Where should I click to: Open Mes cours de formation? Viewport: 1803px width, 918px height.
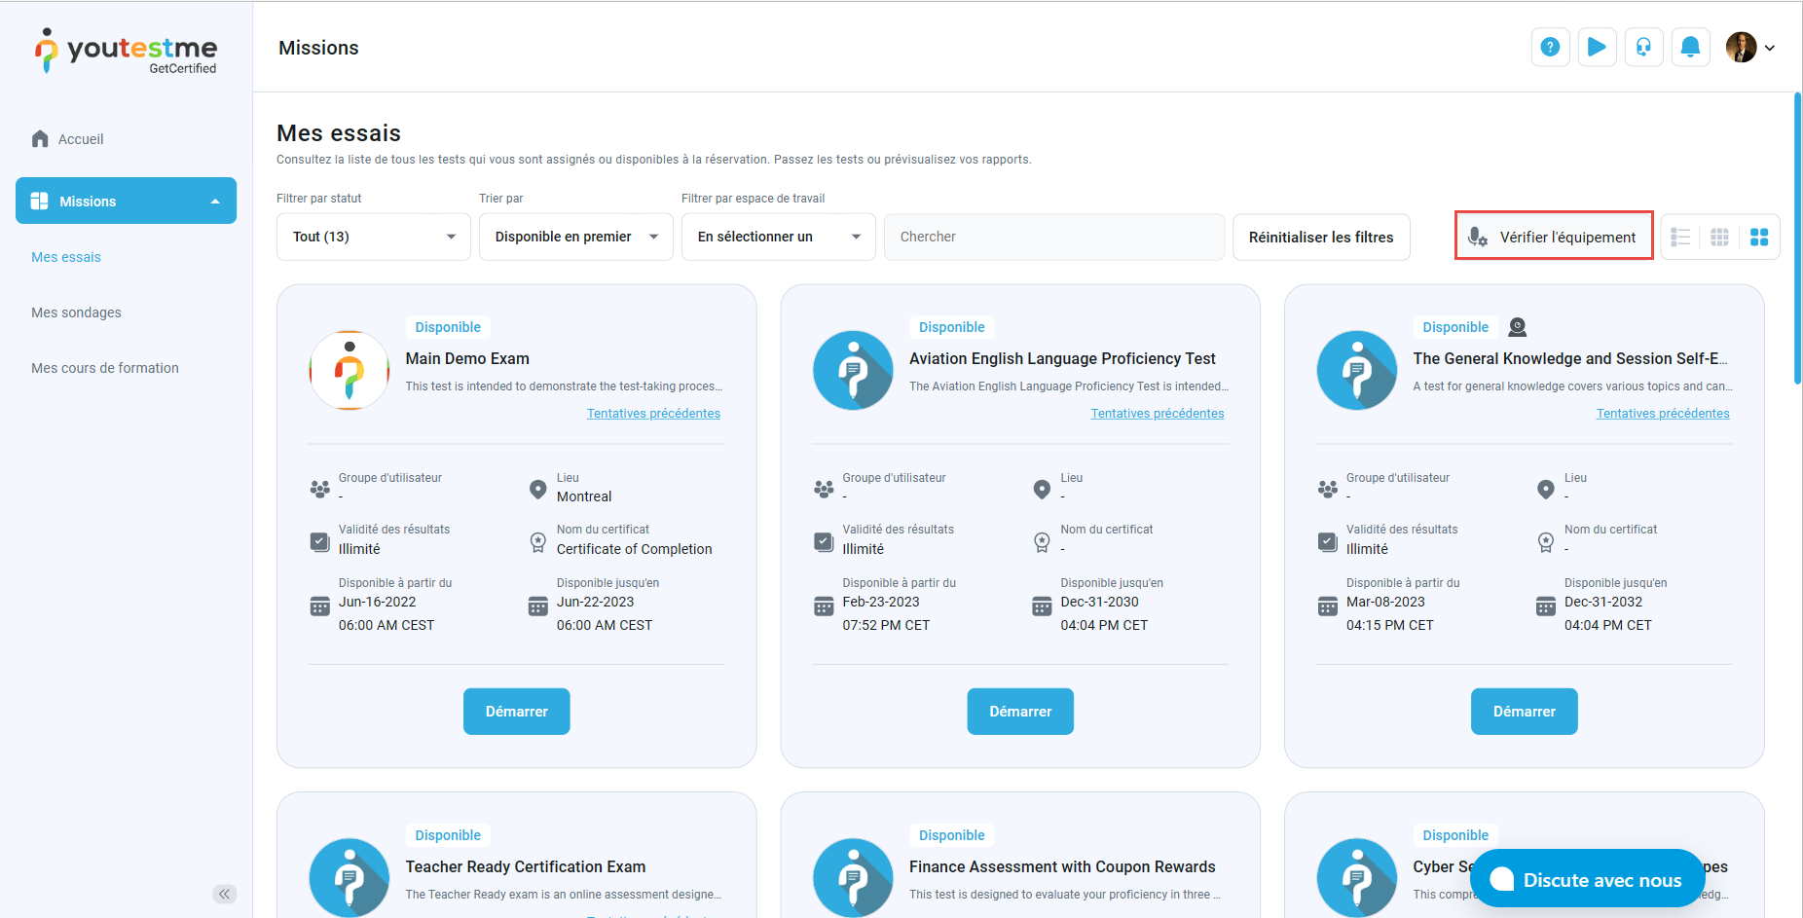click(x=105, y=368)
